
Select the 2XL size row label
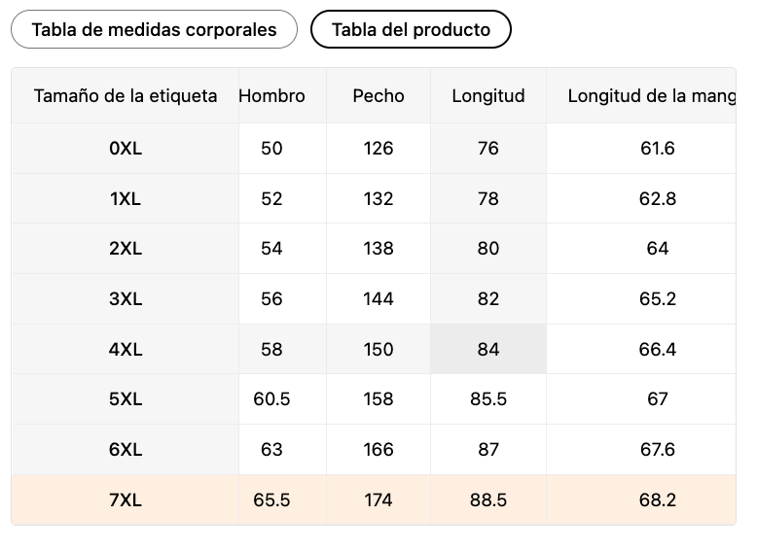pos(126,249)
